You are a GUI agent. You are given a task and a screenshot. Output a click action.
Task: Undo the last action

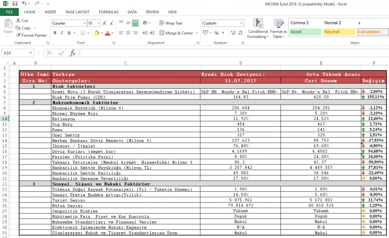coord(24,3)
